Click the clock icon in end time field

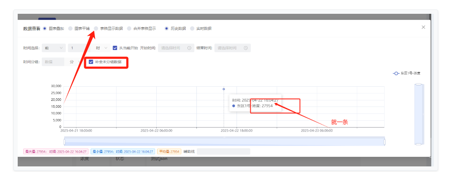[246, 48]
